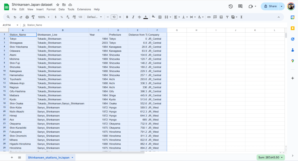Open the font family dropdown

pos(95,17)
